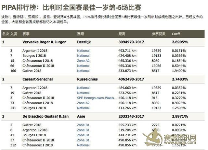Screen dimensions: 208x150
Task: Open National link beside 424.408 km
Action: point(83,56)
